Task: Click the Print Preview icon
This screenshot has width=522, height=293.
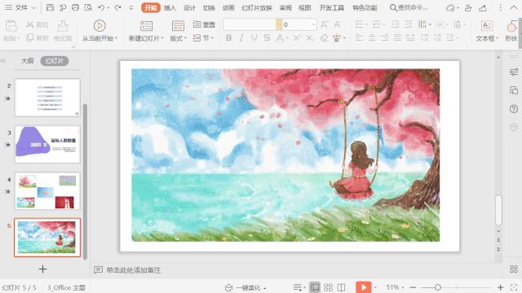Action: [88, 7]
